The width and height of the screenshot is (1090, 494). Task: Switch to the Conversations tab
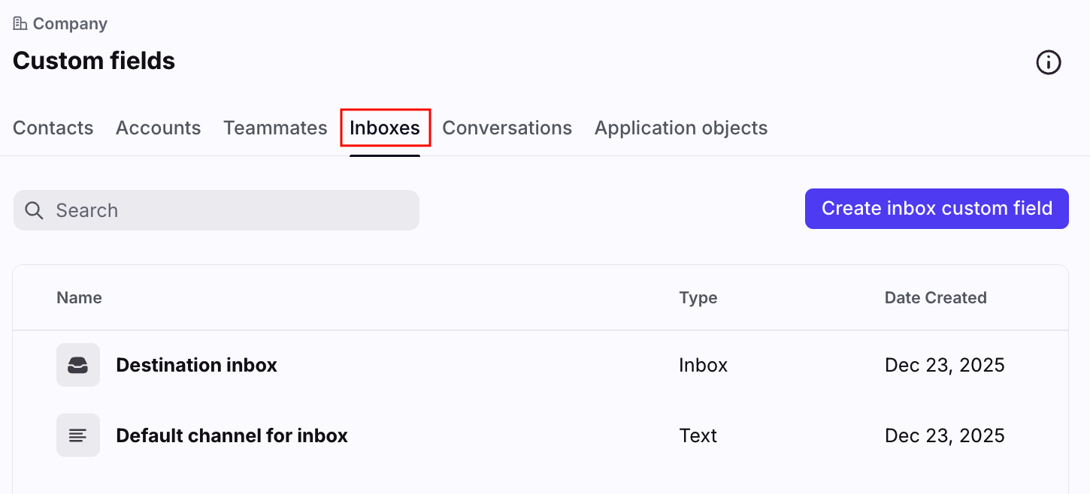[x=507, y=128]
